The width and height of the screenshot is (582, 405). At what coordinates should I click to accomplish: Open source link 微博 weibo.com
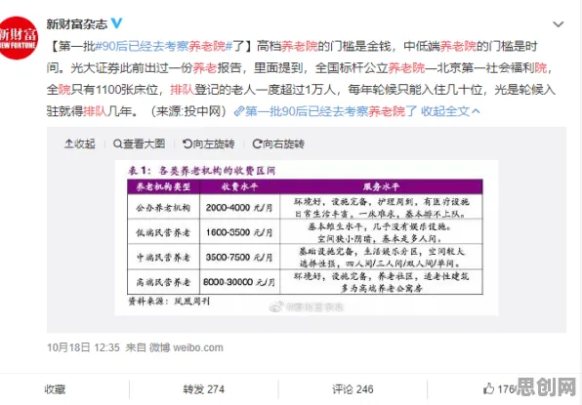[x=186, y=347]
